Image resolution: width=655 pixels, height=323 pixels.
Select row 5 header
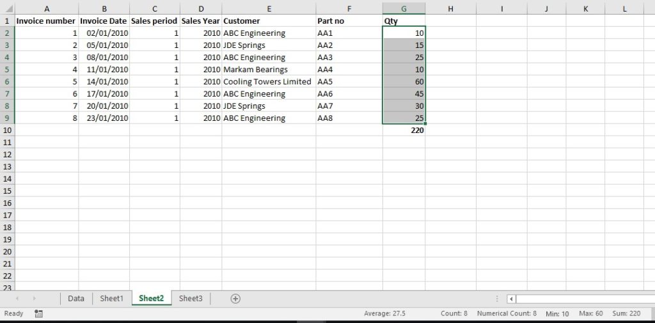[7, 69]
